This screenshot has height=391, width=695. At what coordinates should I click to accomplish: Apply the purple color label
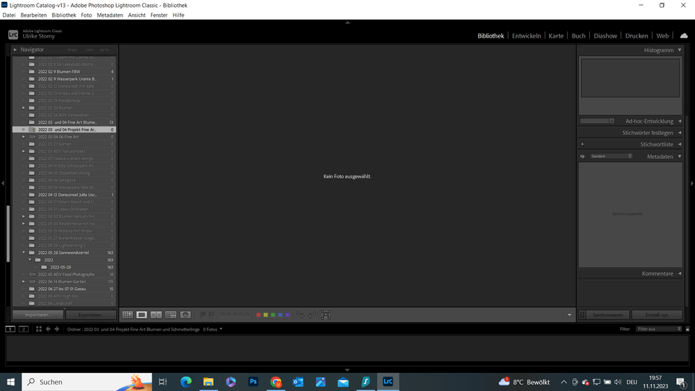(x=287, y=314)
